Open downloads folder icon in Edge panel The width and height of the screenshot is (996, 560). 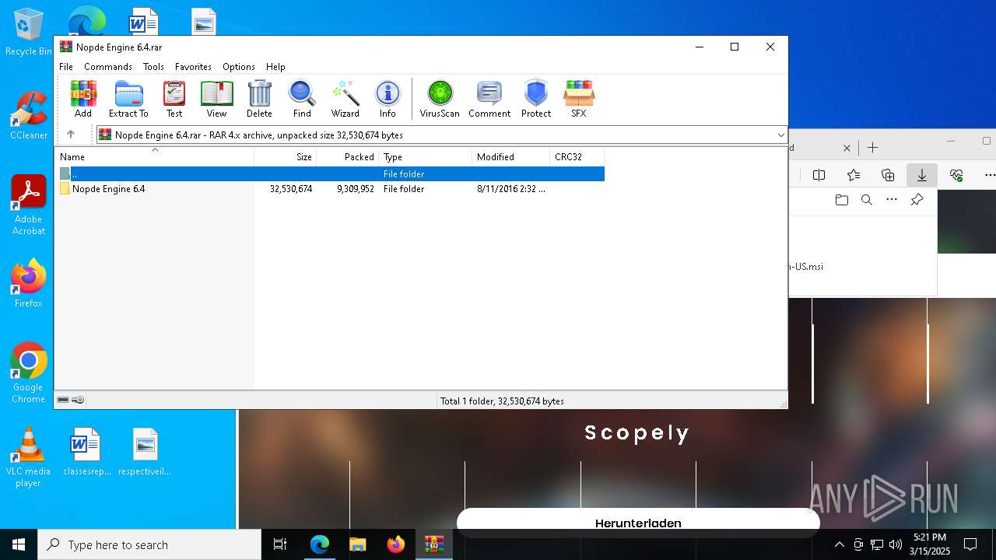point(841,200)
